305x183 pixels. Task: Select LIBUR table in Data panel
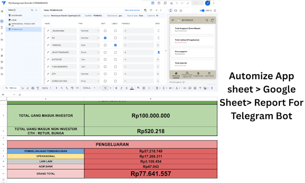[x=14, y=20]
